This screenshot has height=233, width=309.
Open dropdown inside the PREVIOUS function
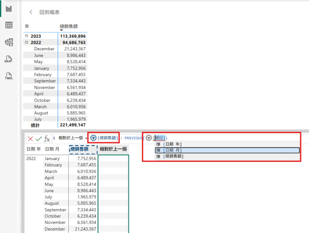pyautogui.click(x=148, y=138)
